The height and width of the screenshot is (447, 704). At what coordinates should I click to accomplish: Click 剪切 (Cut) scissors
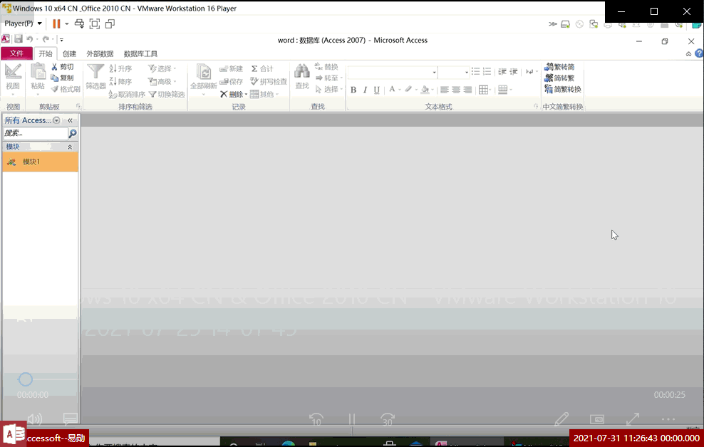click(63, 67)
